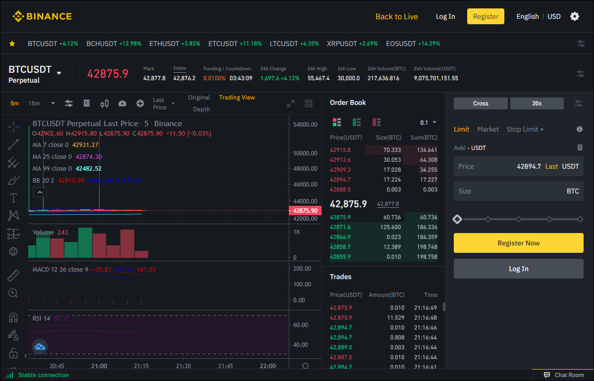594x381 pixels.
Task: Show bids only order book view
Action: point(357,122)
